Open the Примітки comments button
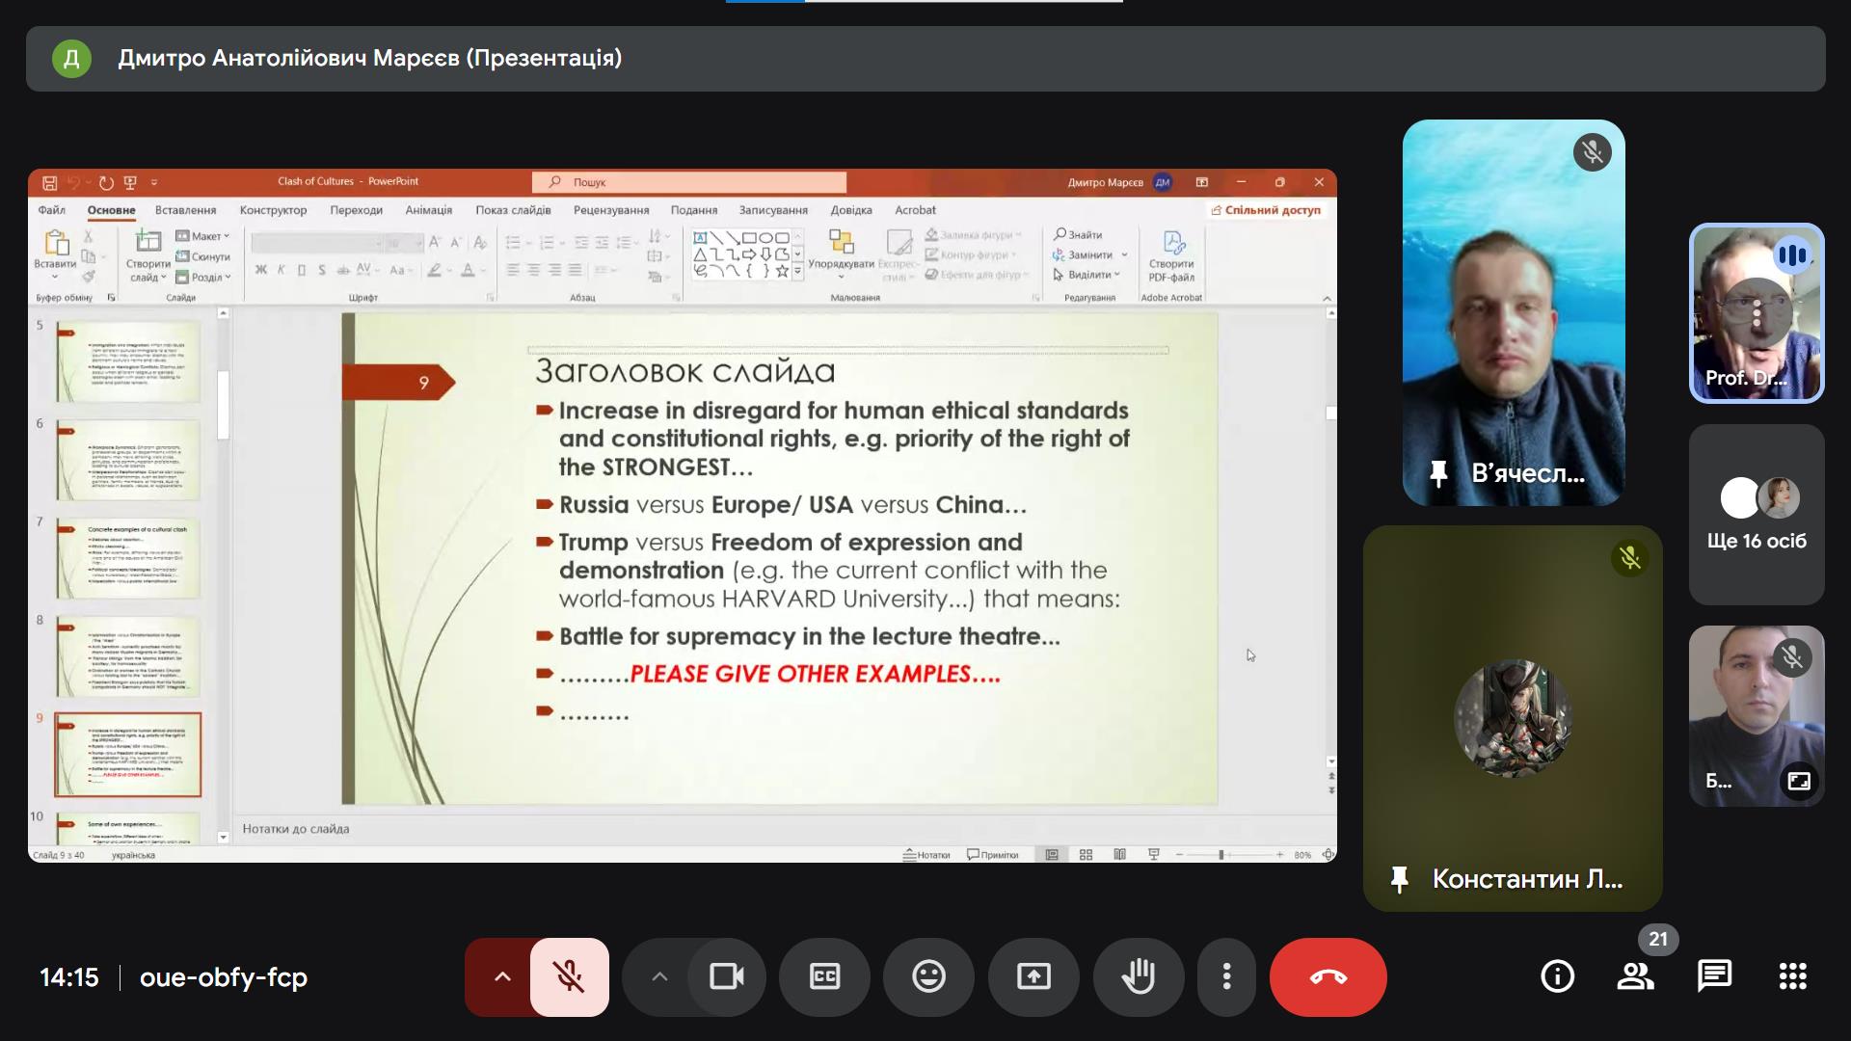The height and width of the screenshot is (1041, 1851). click(993, 855)
